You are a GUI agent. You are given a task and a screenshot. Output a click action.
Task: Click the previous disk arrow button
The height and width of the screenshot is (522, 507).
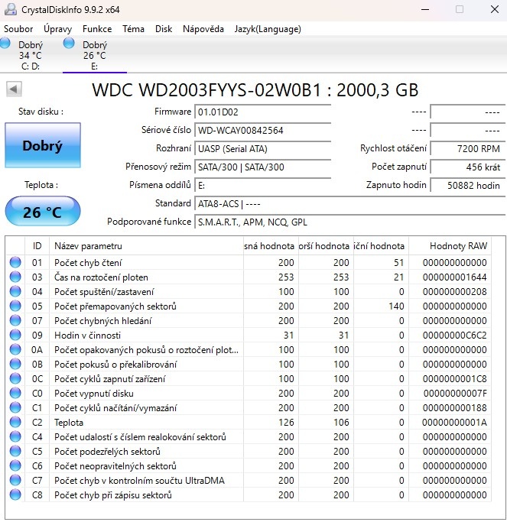[14, 89]
